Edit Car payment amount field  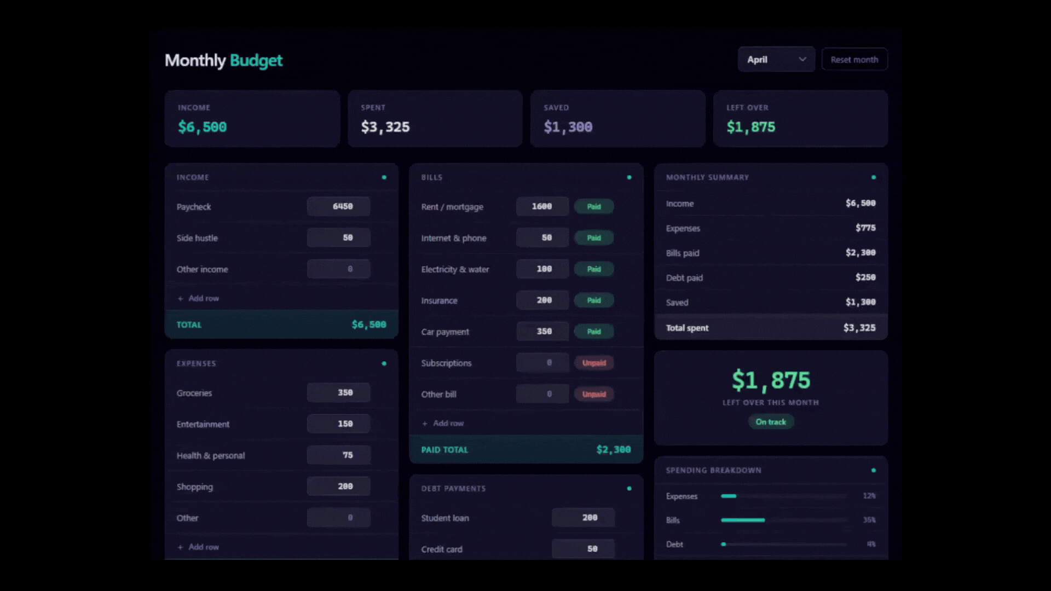click(542, 331)
